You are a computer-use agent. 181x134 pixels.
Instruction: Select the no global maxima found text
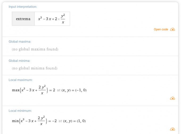[x=35, y=49]
